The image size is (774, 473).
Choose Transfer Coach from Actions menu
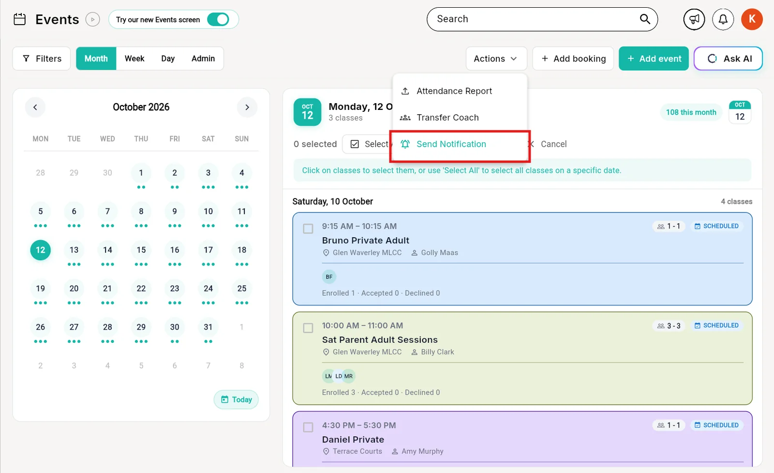460,118
